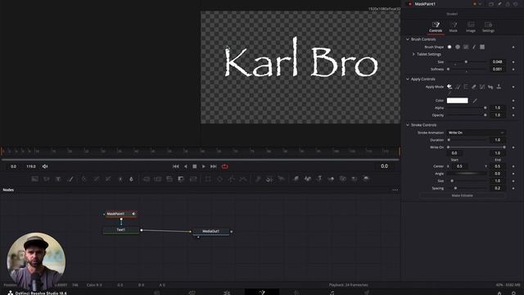Screen dimensions: 524x295
Task: Play the composition in reverse
Action: [x=186, y=166]
